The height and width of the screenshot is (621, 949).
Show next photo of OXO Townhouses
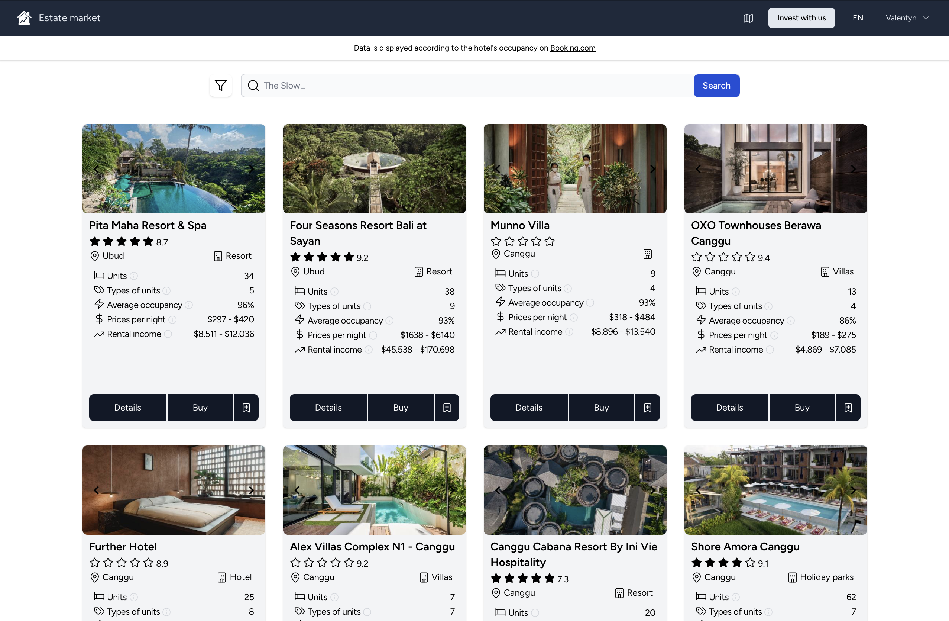tap(853, 169)
